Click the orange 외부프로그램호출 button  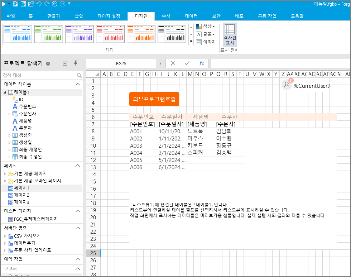(154, 99)
